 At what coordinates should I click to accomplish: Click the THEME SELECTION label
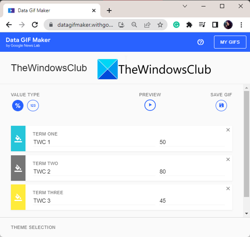pos(33,227)
